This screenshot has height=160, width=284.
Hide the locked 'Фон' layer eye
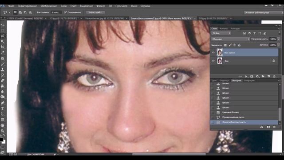click(213, 61)
